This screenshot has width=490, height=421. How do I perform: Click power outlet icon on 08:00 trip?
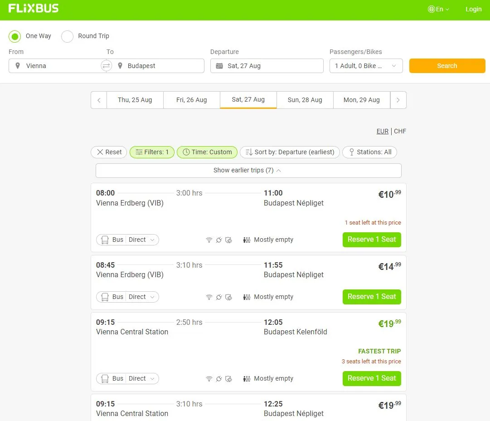click(219, 240)
